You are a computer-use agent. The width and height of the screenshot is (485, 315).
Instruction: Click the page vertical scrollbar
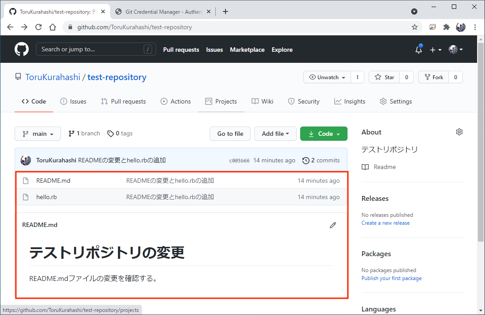(481, 142)
